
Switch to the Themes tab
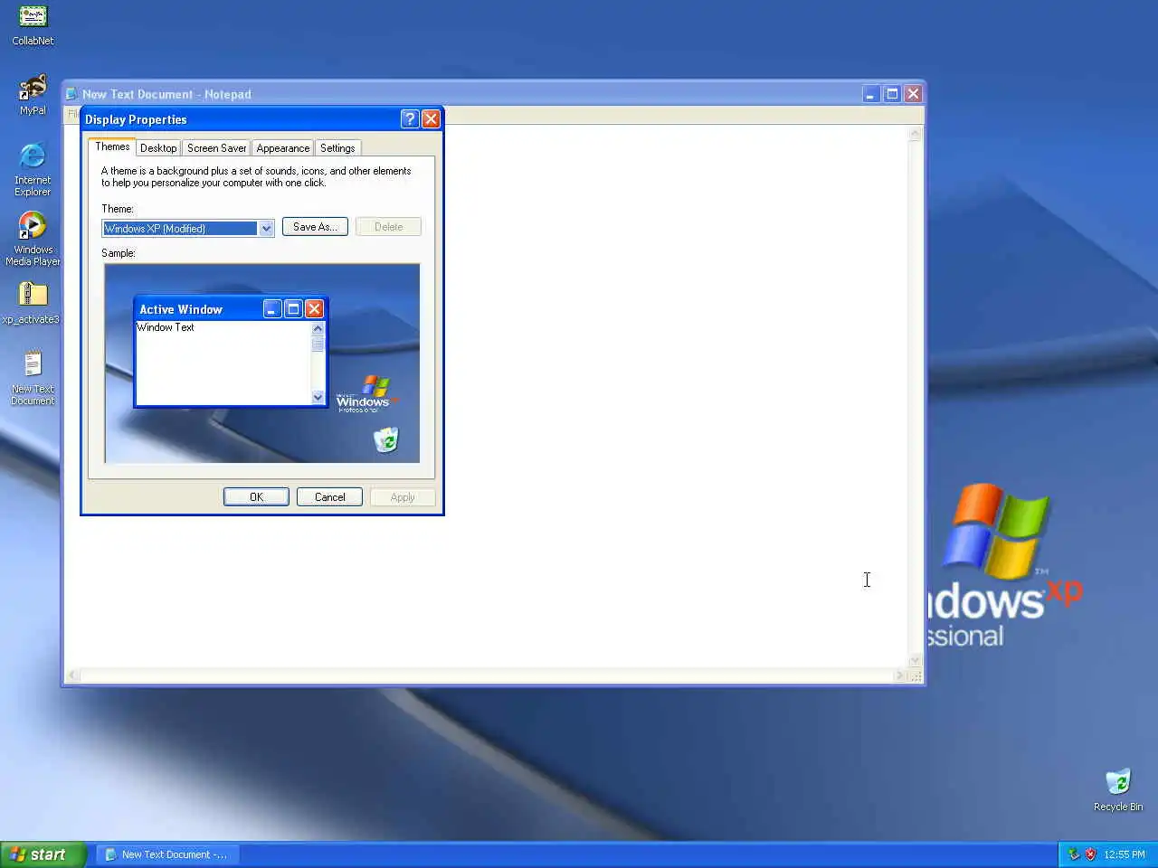point(112,146)
